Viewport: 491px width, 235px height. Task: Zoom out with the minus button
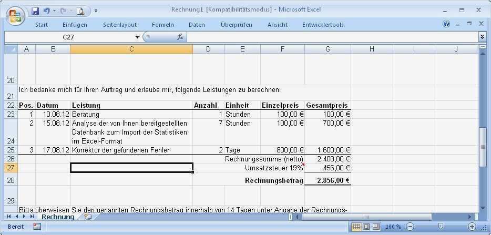(x=410, y=227)
